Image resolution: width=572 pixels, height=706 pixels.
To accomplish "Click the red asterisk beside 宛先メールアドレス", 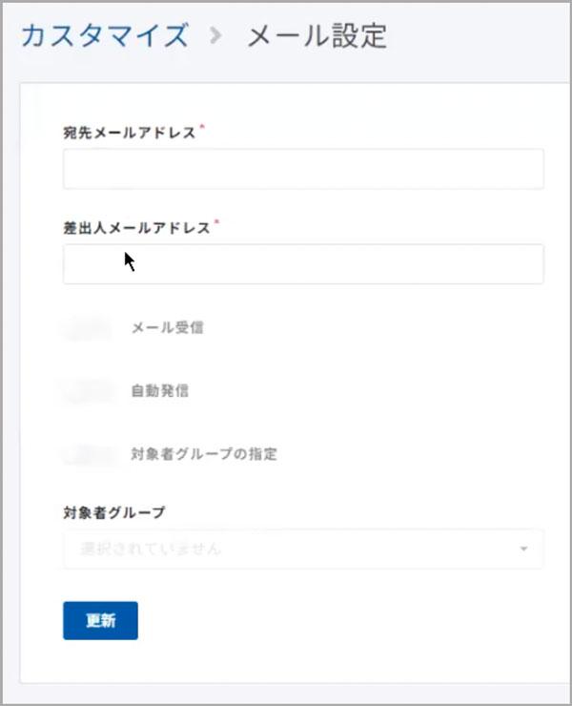I will point(203,130).
